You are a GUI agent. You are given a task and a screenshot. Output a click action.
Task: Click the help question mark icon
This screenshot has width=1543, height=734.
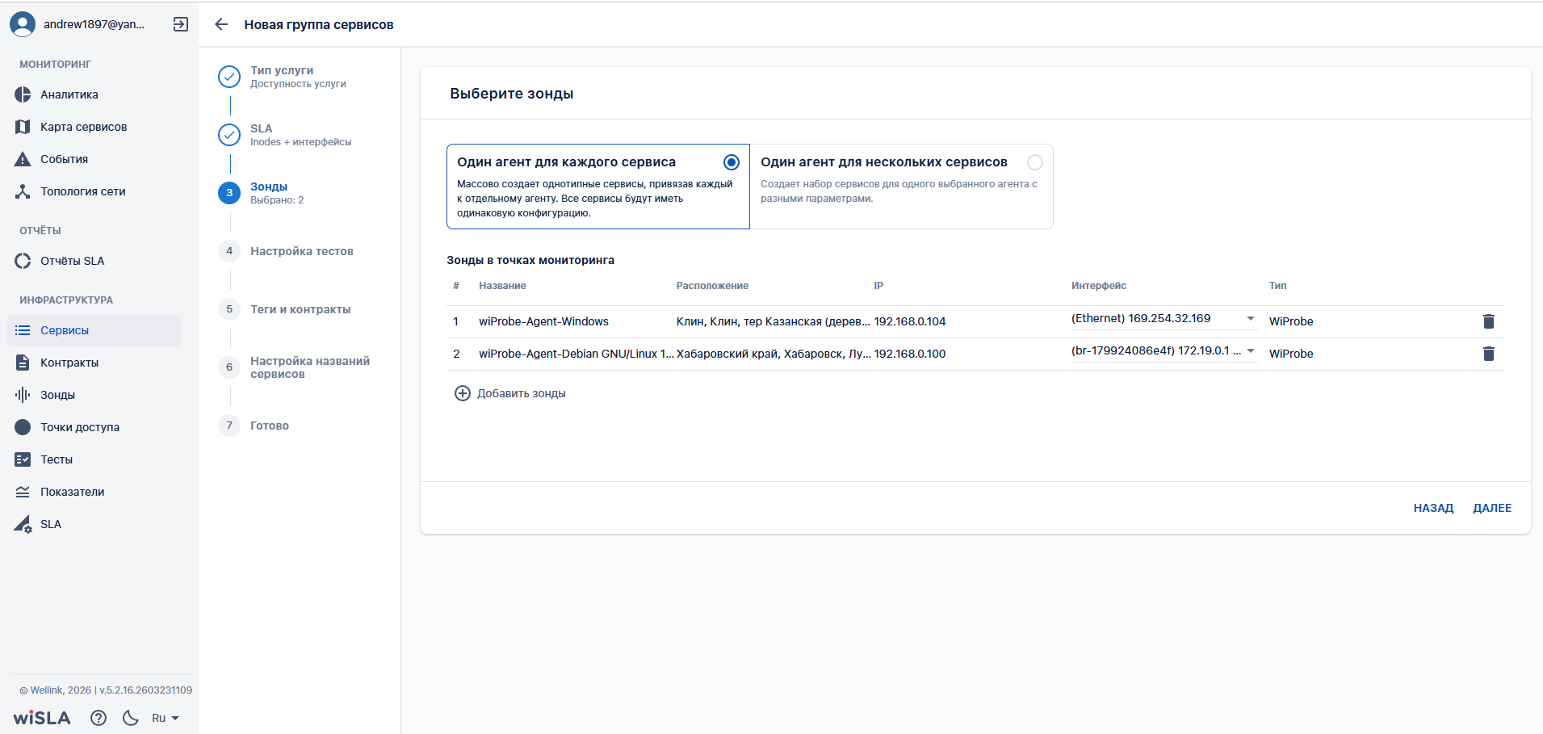pyautogui.click(x=99, y=718)
